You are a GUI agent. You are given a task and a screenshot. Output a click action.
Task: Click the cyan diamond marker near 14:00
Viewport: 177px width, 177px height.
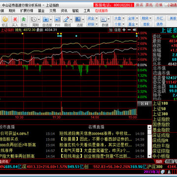coord(76,36)
